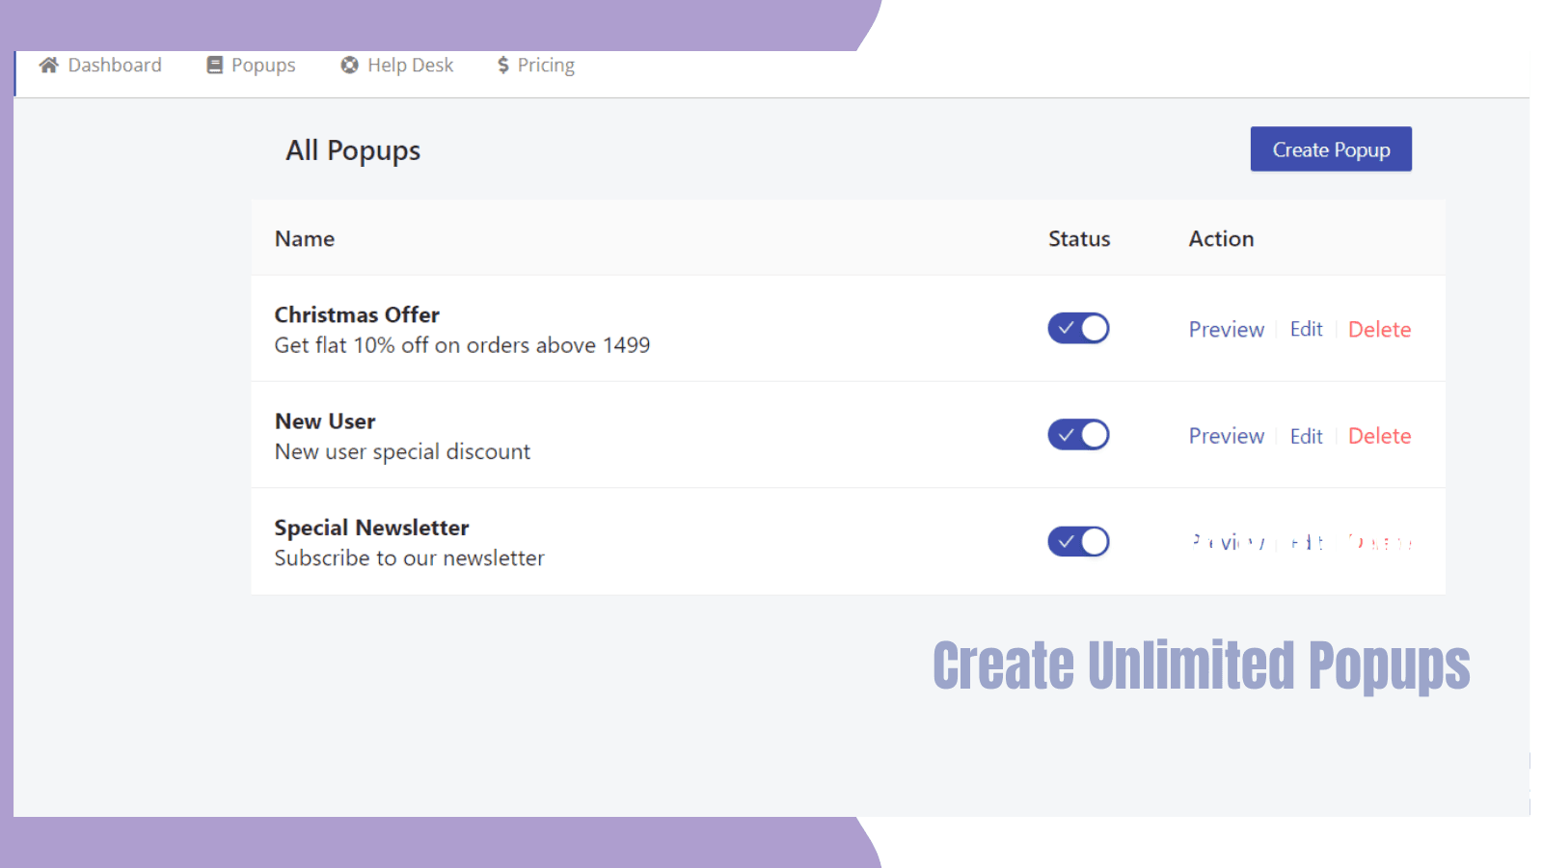Image resolution: width=1543 pixels, height=868 pixels.
Task: Preview the Christmas Offer popup
Action: 1226,329
